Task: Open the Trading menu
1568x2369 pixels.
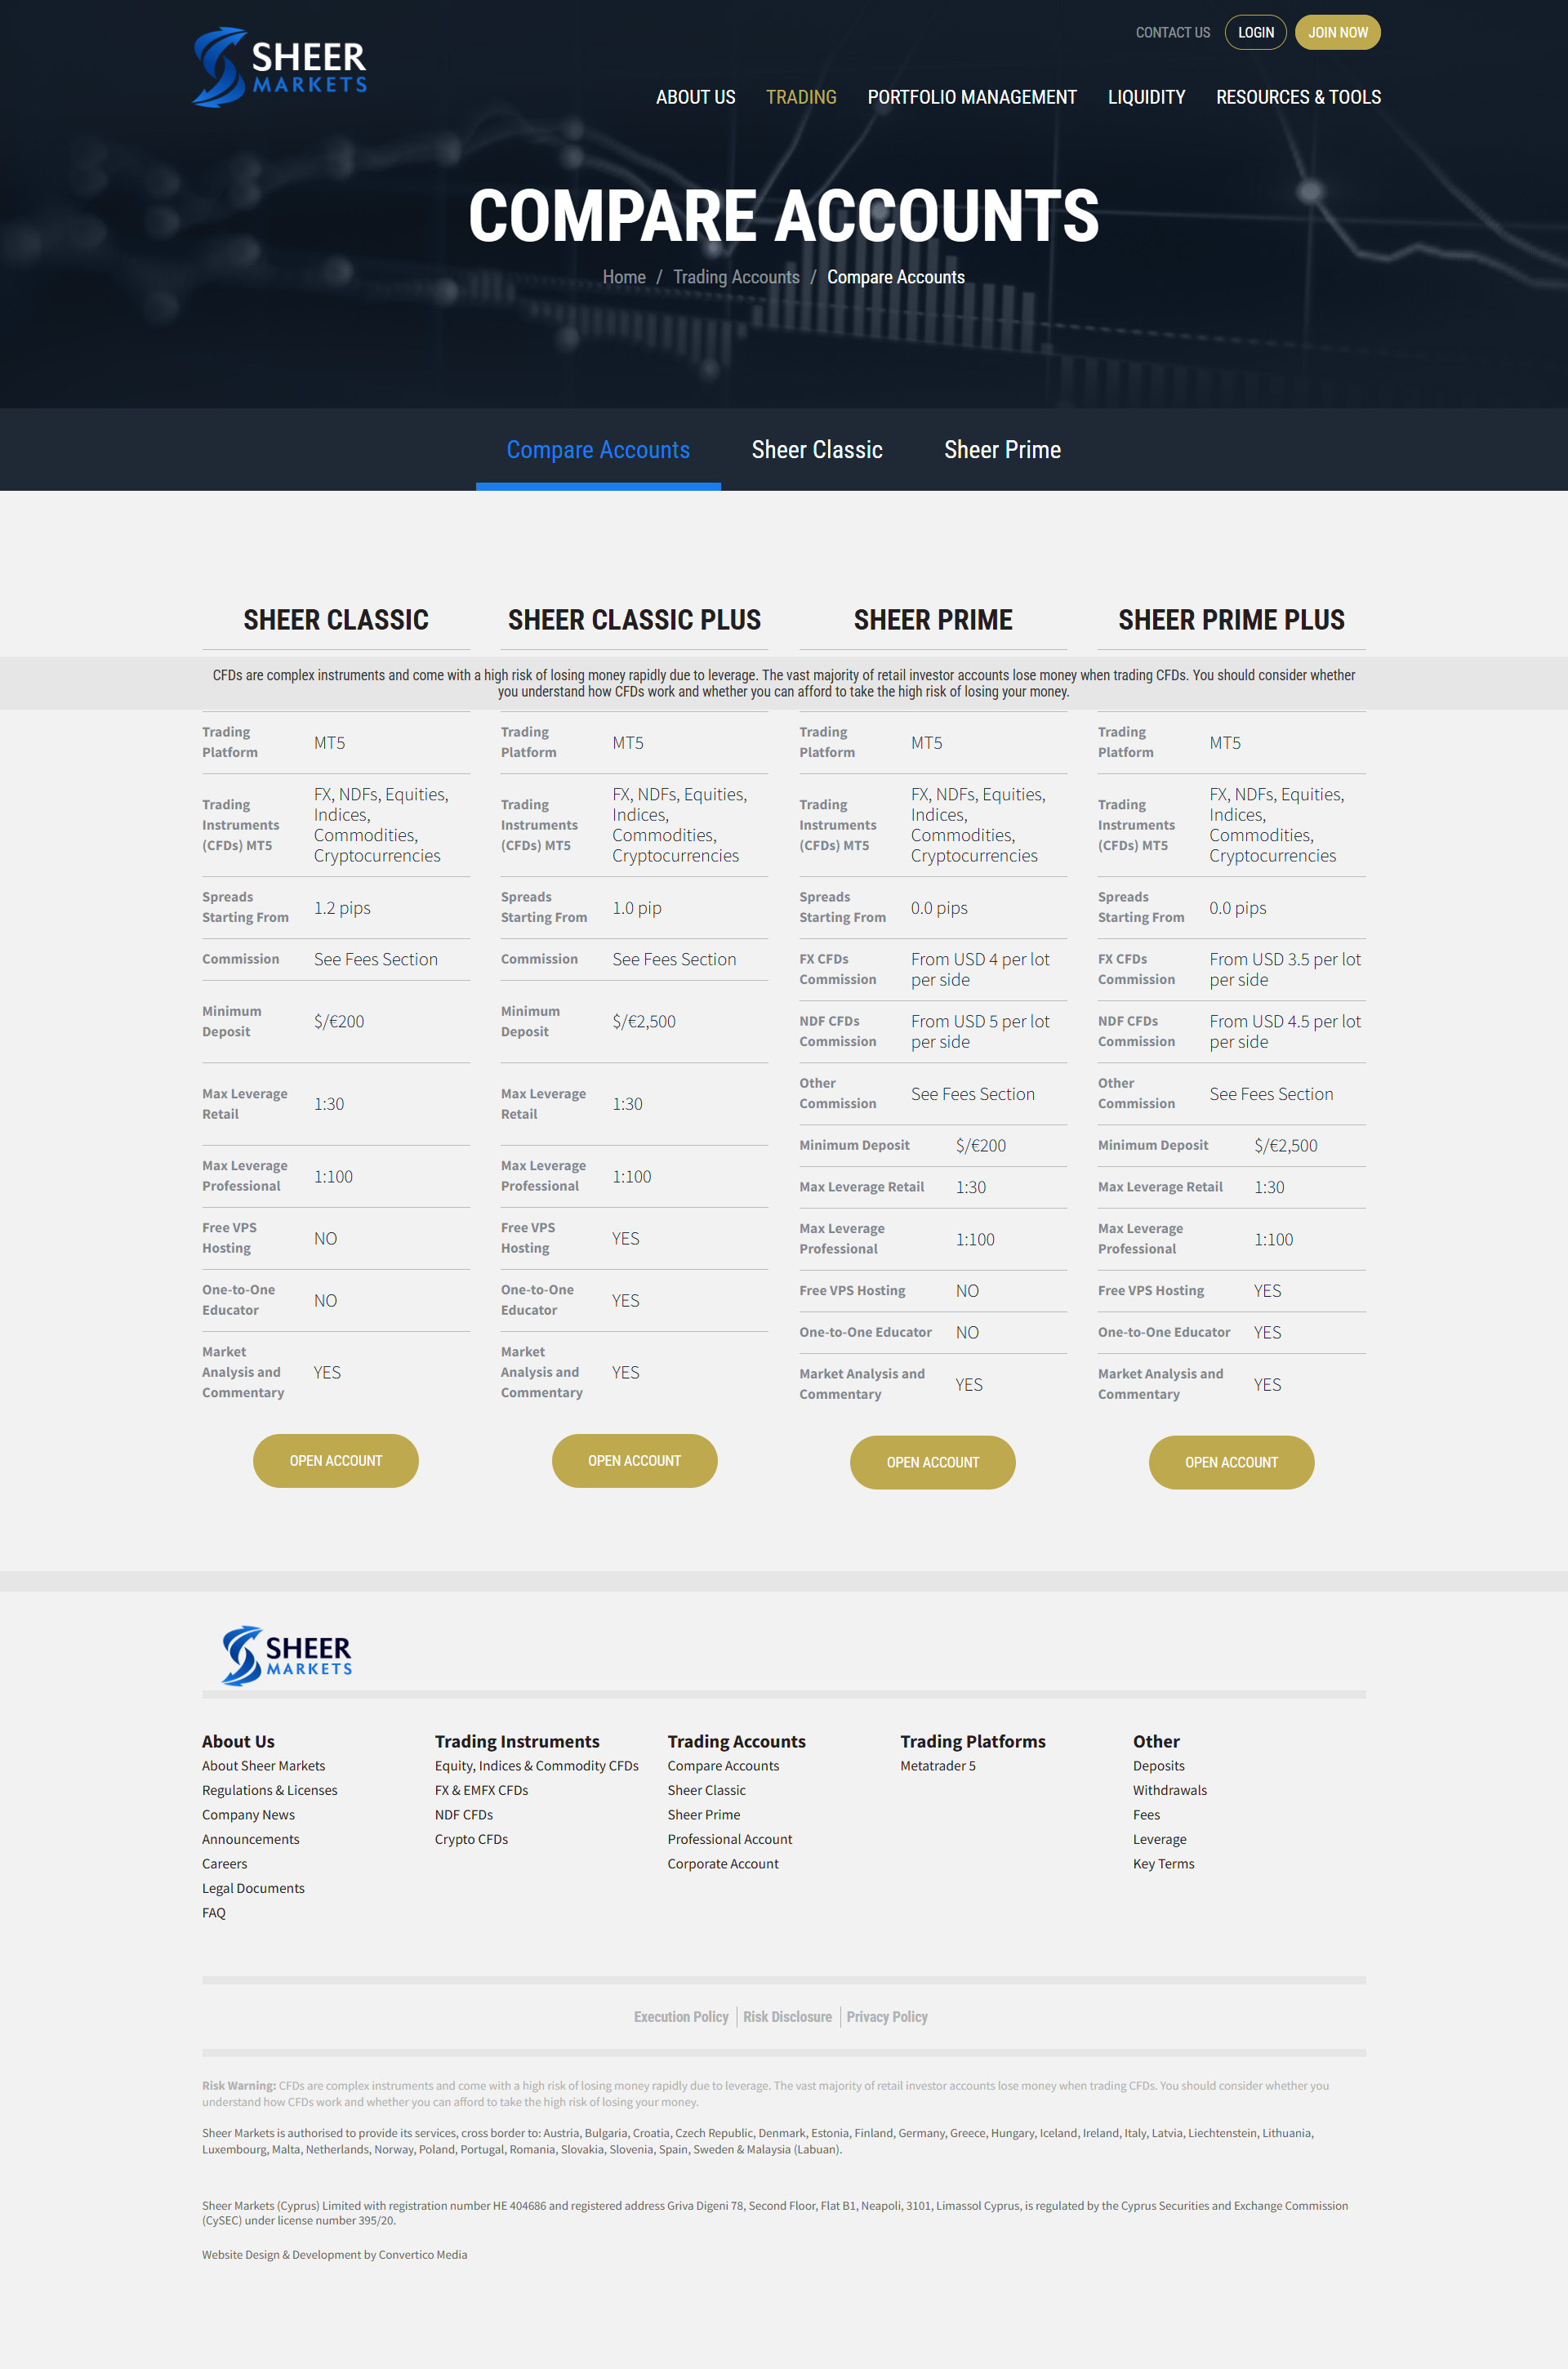Action: 801,97
